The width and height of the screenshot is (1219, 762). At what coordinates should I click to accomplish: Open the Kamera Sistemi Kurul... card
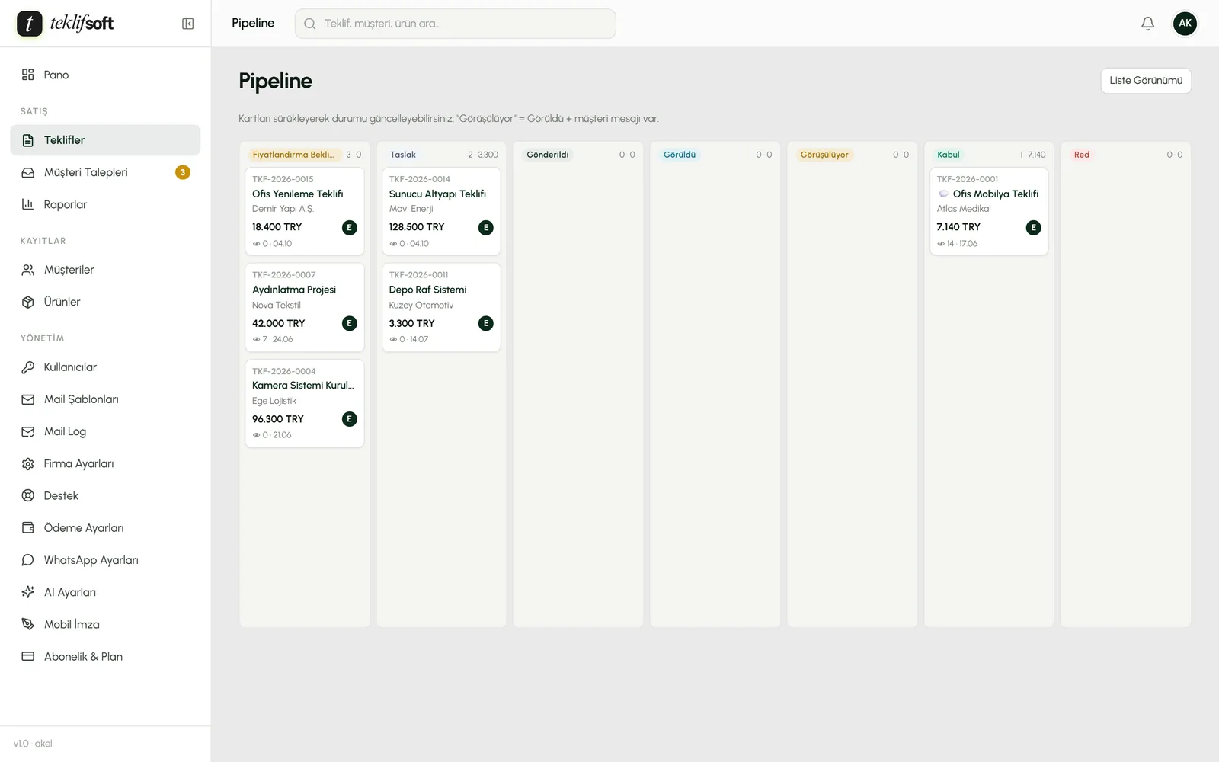click(x=305, y=403)
